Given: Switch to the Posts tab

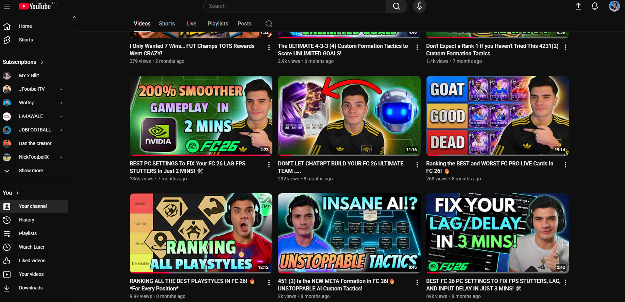Looking at the screenshot, I should coord(244,24).
